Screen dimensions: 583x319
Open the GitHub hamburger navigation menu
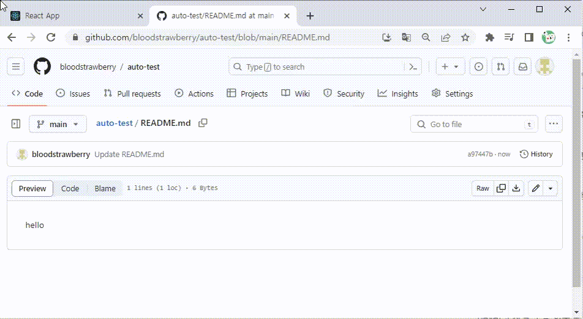16,67
